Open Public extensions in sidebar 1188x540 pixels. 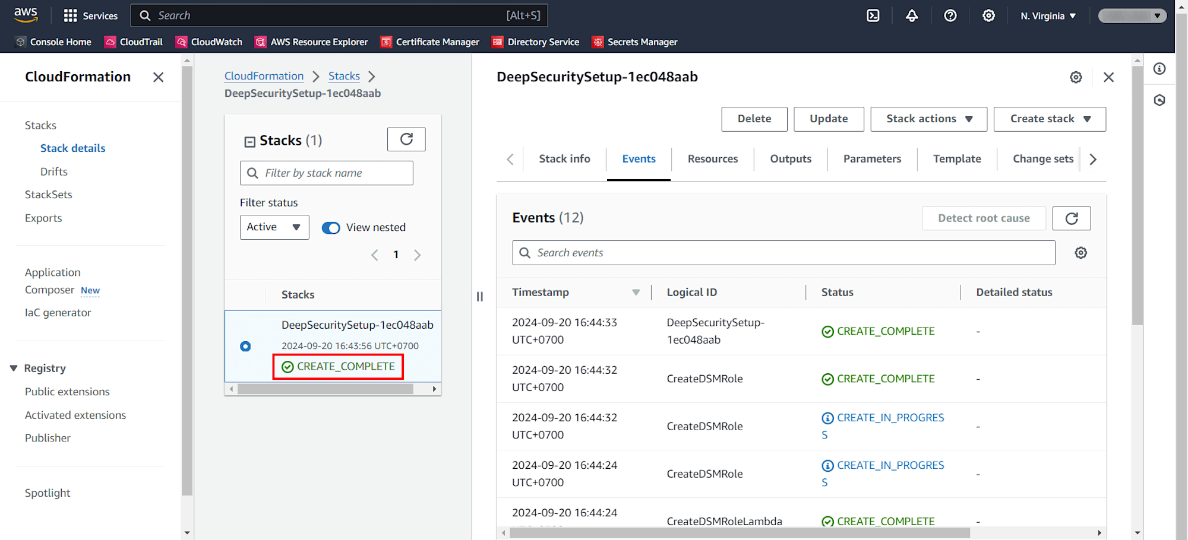click(67, 392)
